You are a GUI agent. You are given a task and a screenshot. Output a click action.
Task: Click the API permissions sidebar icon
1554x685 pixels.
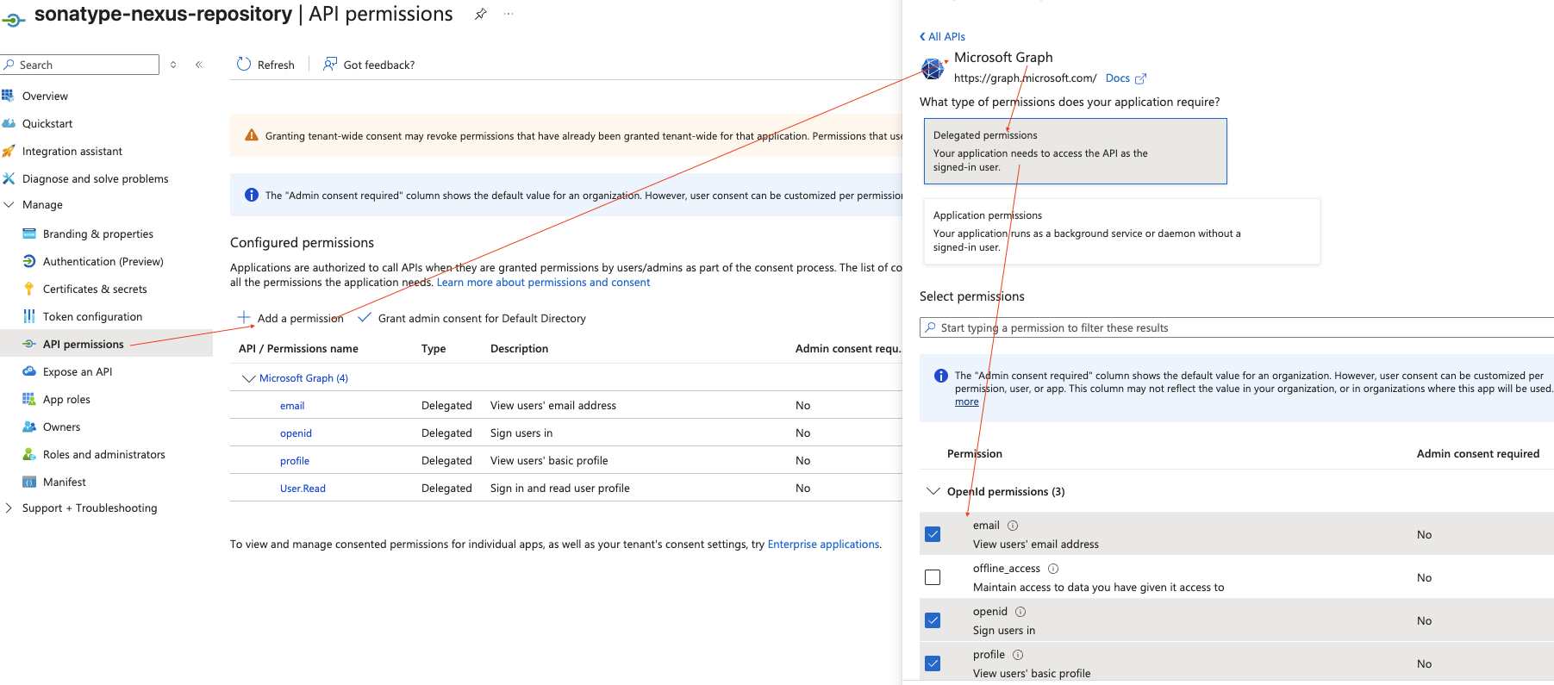click(29, 344)
